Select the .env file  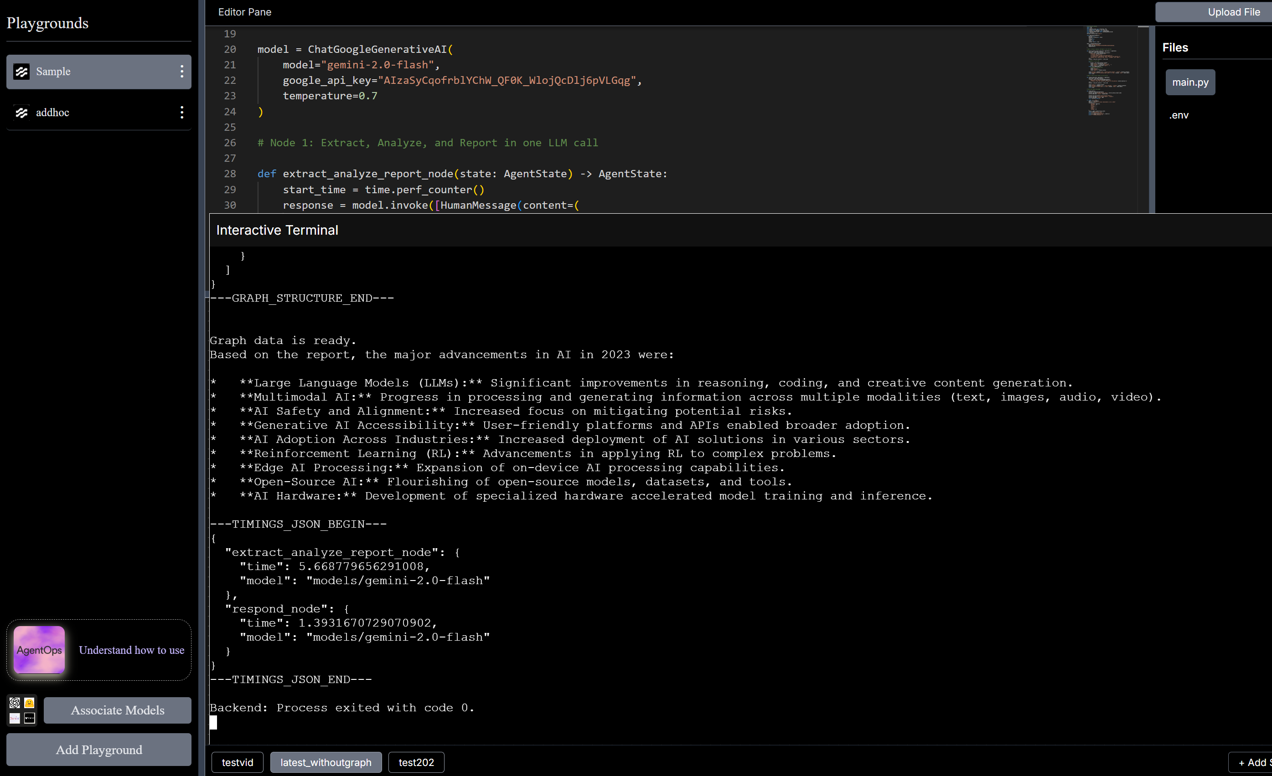click(1179, 115)
